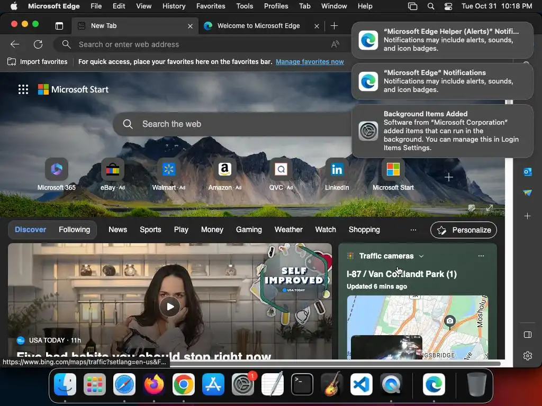The width and height of the screenshot is (542, 406).
Task: Play the USA TODAY video
Action: tap(170, 307)
